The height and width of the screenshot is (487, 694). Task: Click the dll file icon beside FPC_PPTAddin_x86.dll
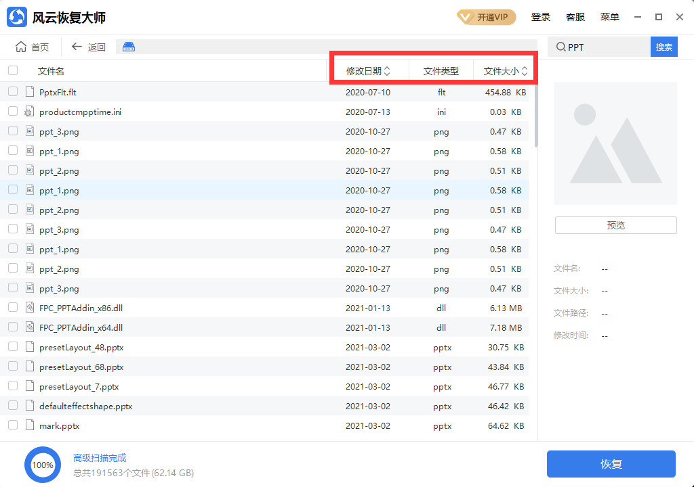tap(28, 308)
